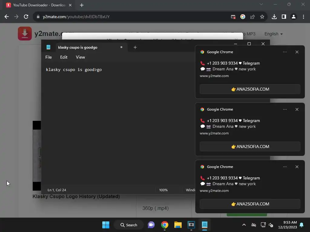
Task: Open Chrome tab search chevron
Action: [261, 4]
